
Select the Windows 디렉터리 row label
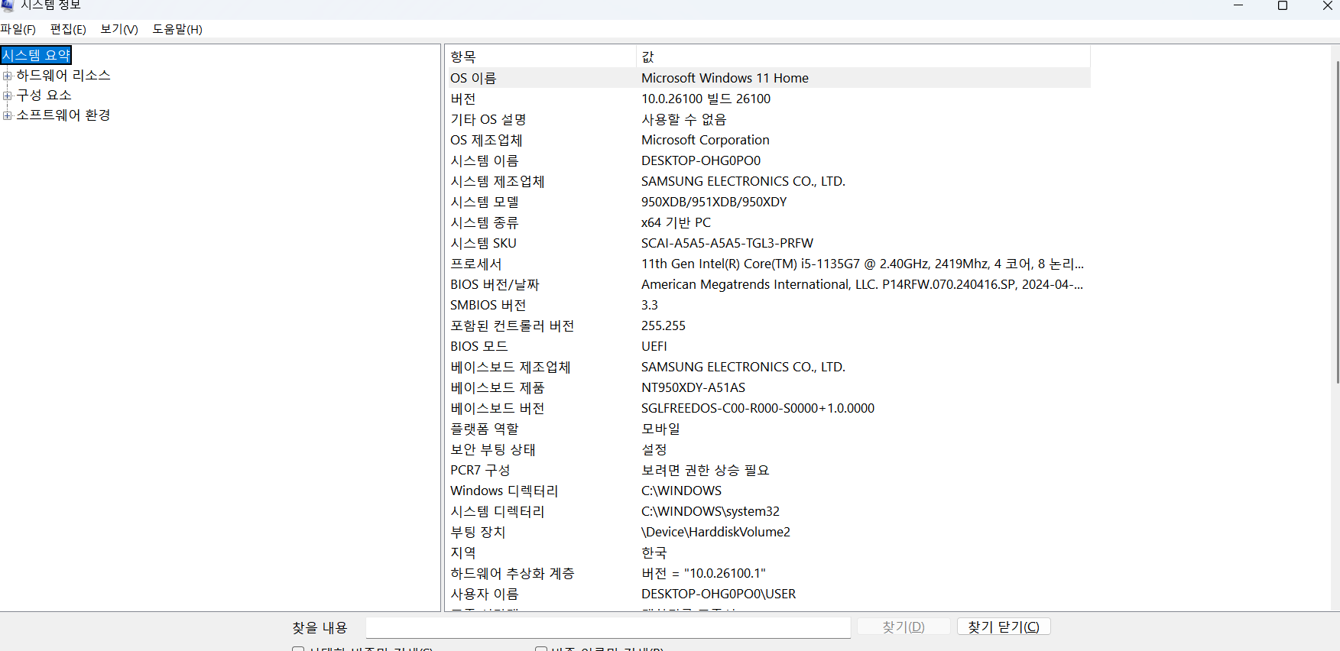click(x=505, y=491)
